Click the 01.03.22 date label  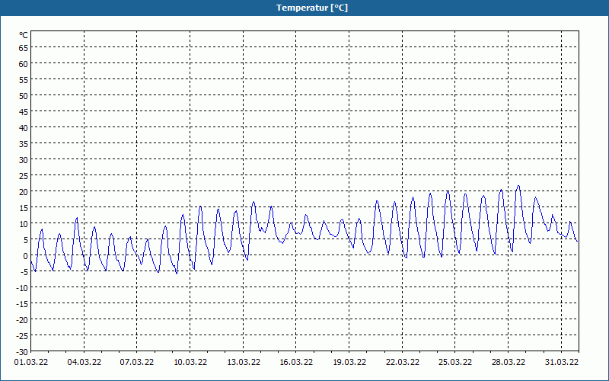click(x=31, y=362)
